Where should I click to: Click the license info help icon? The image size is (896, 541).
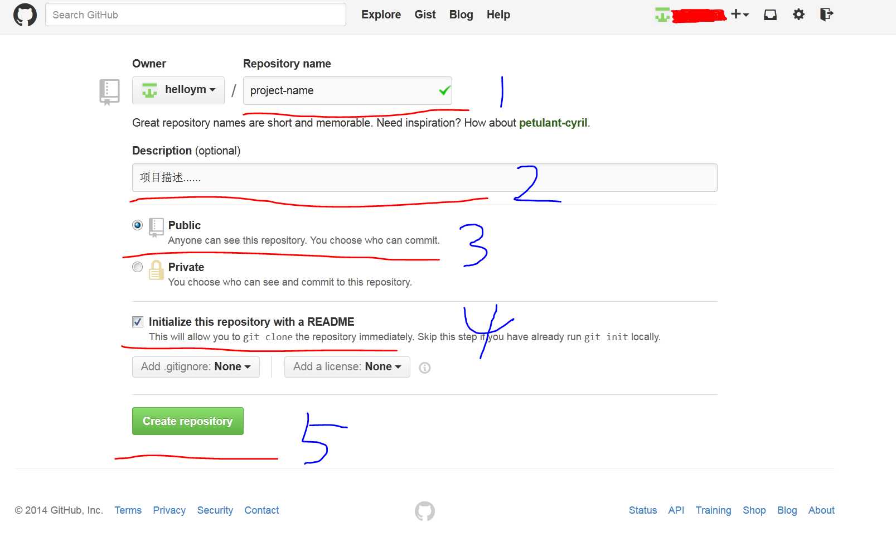(425, 368)
